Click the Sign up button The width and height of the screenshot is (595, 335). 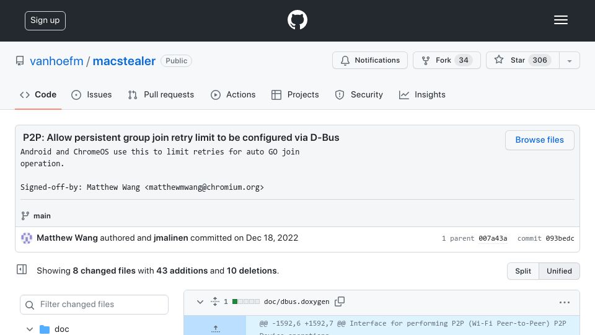[x=45, y=20]
